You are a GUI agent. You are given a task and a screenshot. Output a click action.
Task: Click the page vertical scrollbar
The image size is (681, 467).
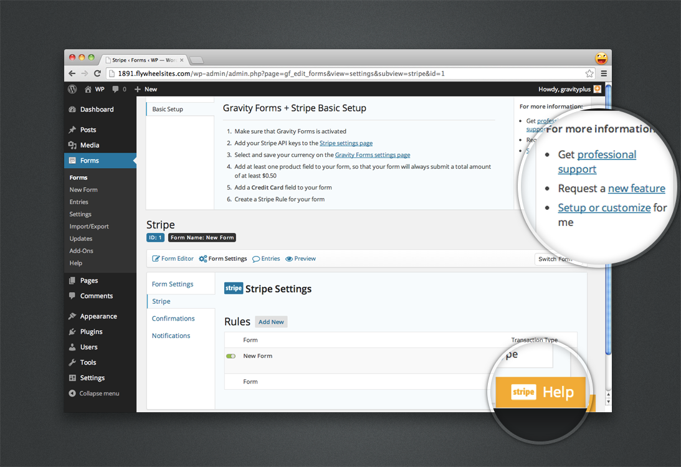click(608, 221)
